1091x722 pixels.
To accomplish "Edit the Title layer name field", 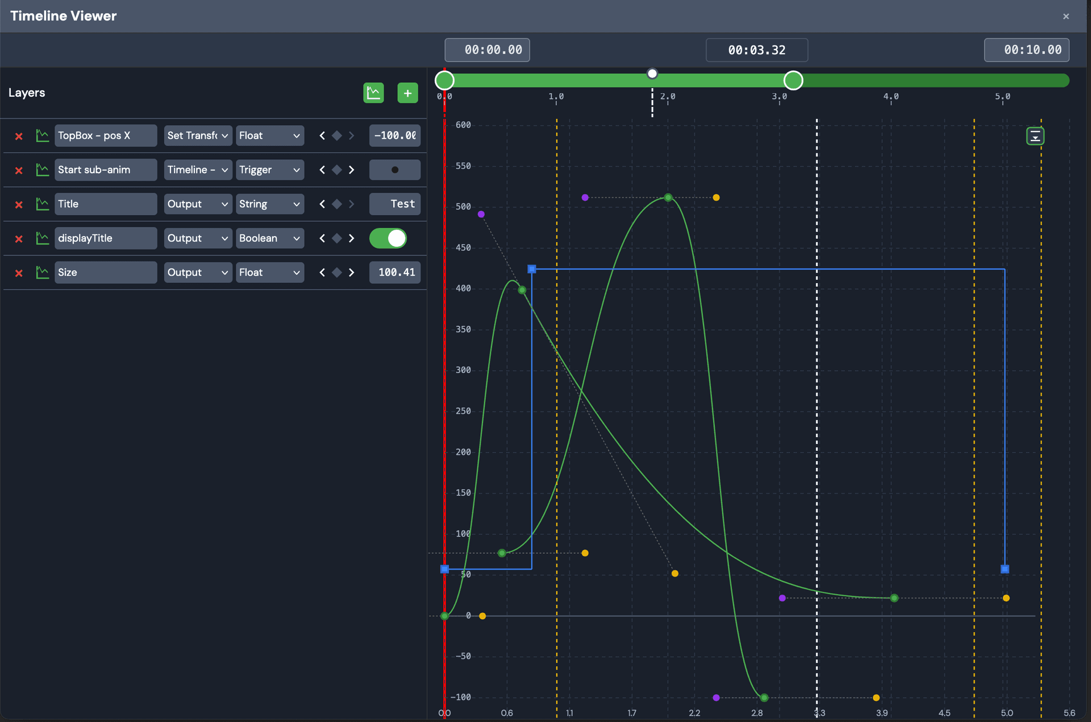I will [x=106, y=204].
